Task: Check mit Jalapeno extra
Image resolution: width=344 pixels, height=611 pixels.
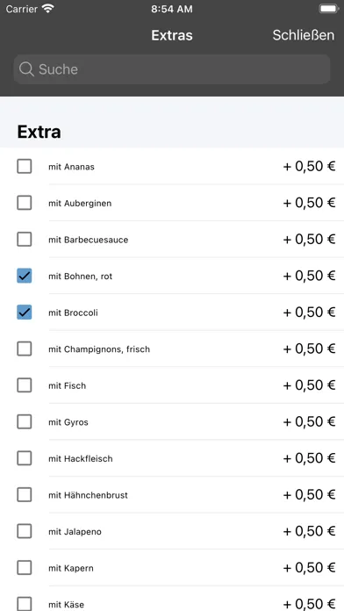Action: pos(25,531)
